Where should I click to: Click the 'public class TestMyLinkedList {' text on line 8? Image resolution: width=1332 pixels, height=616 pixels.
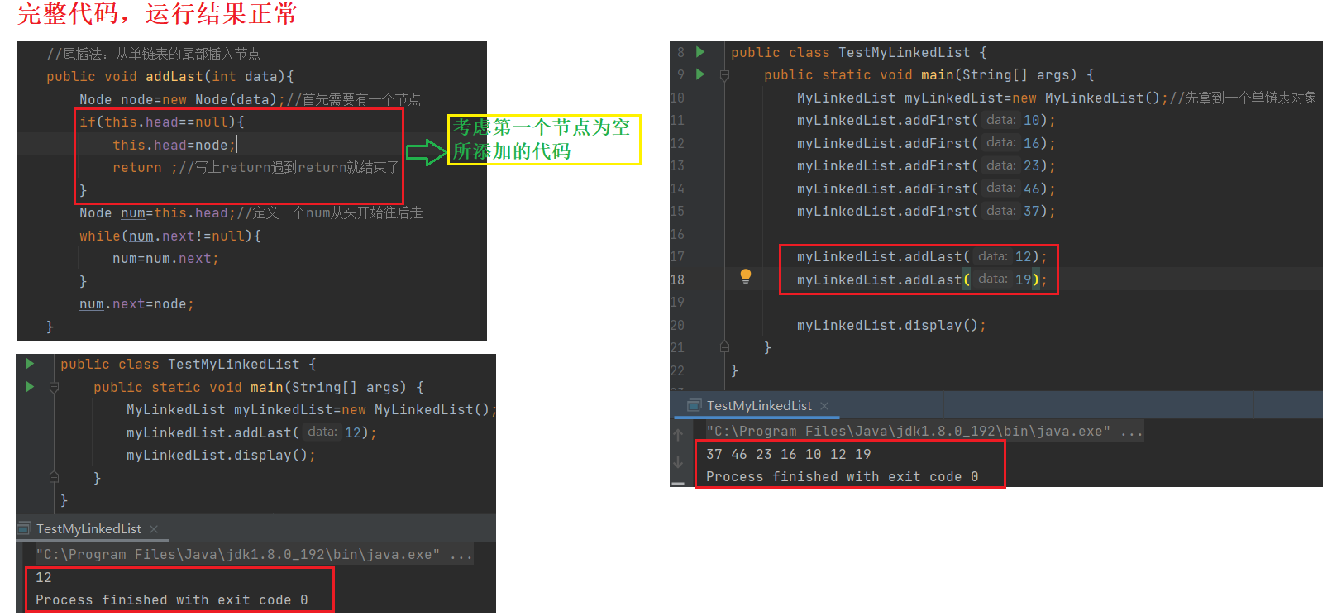858,52
